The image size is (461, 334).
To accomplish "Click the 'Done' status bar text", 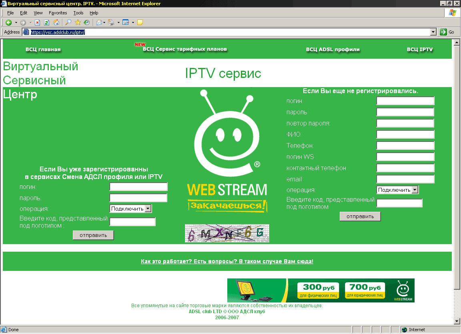I will pyautogui.click(x=14, y=330).
